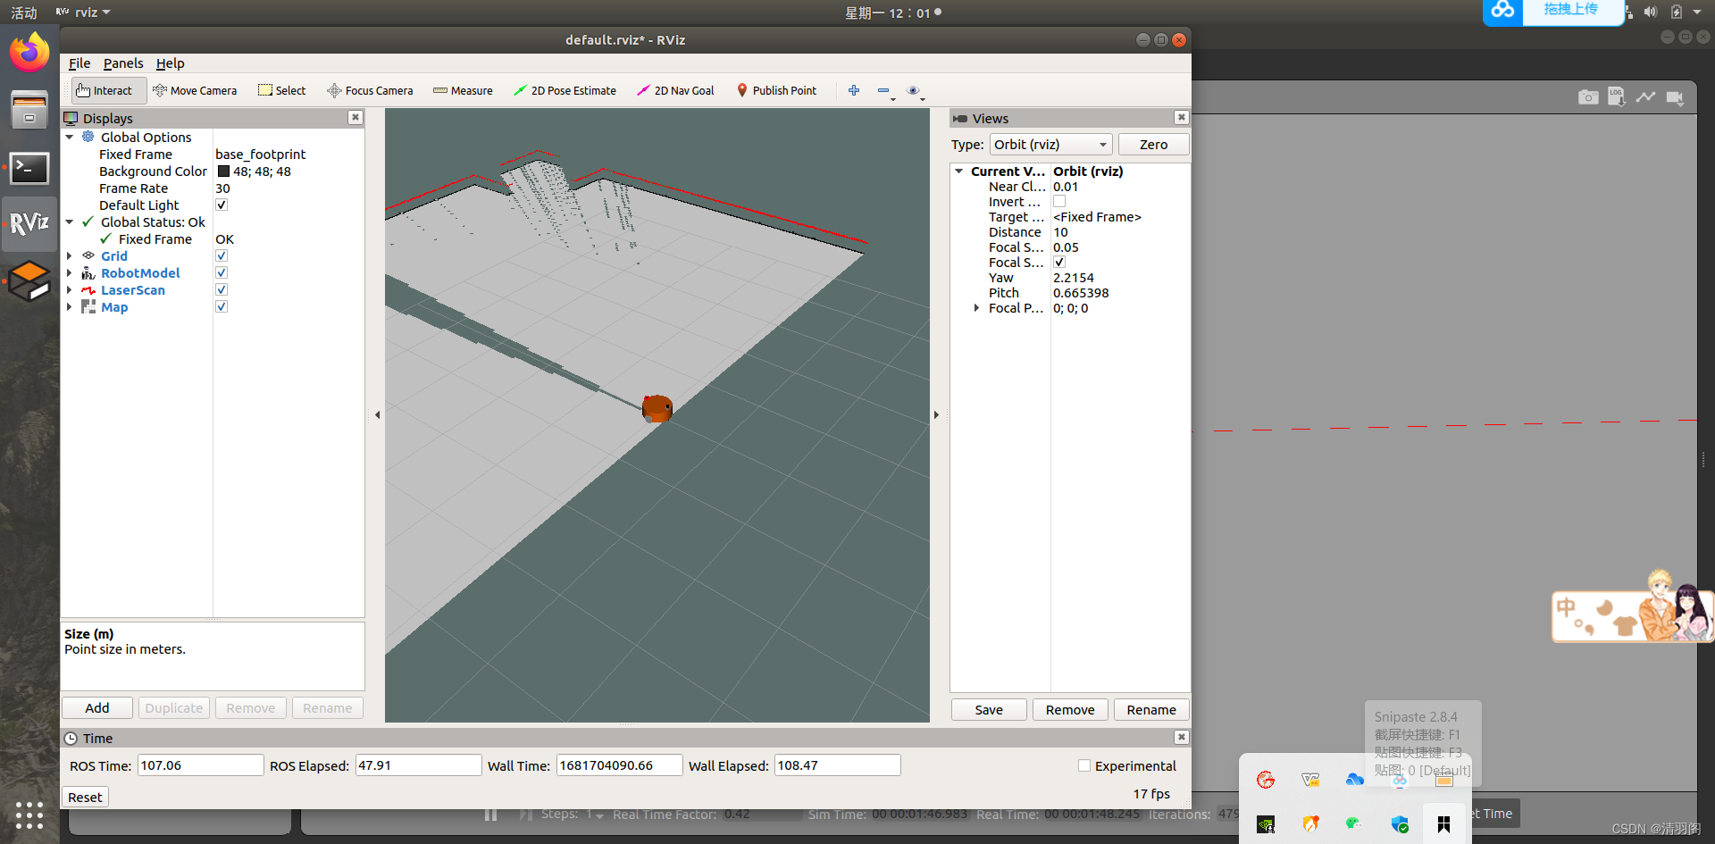Toggle Map display checkbox
The width and height of the screenshot is (1715, 844).
click(222, 306)
